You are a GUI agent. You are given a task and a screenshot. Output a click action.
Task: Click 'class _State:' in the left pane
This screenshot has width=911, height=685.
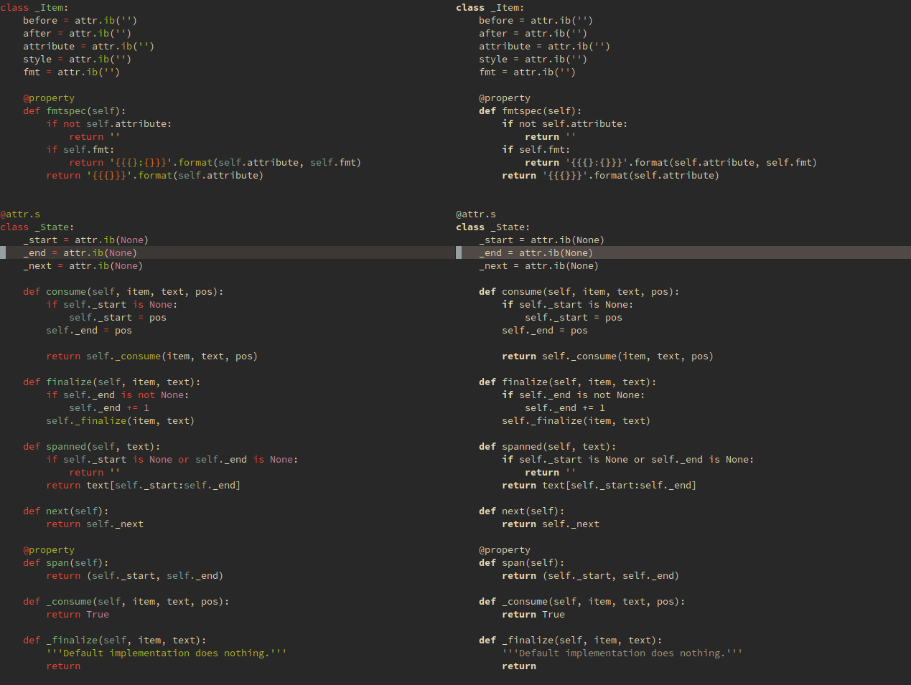coord(37,227)
